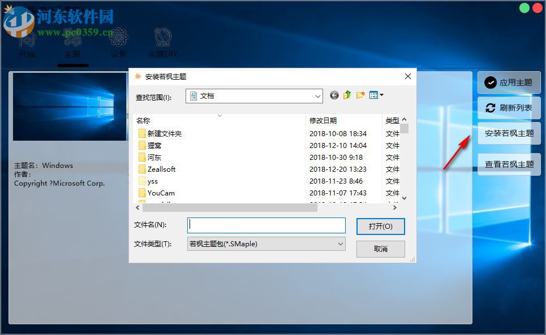
Task: Navigate back using the green back arrow
Action: pyautogui.click(x=334, y=95)
